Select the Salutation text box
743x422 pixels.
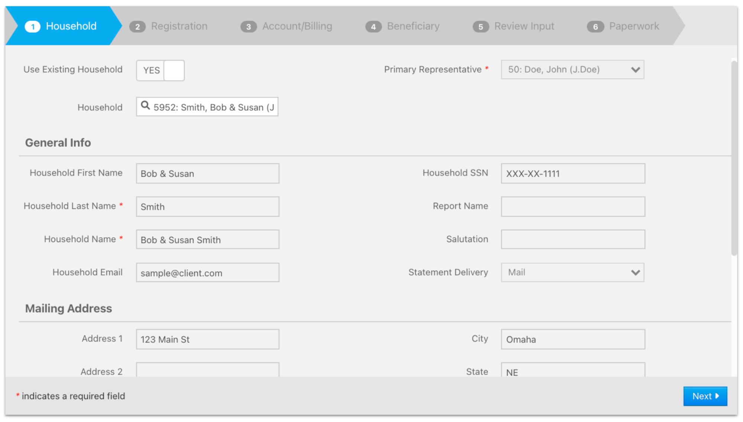(572, 239)
